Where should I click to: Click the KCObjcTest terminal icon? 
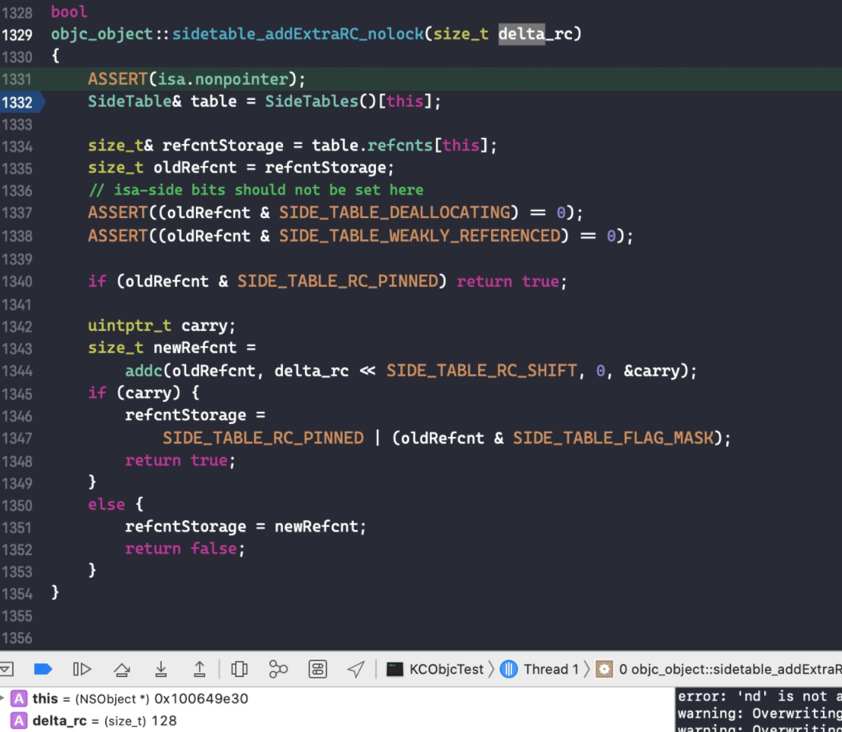click(x=395, y=669)
